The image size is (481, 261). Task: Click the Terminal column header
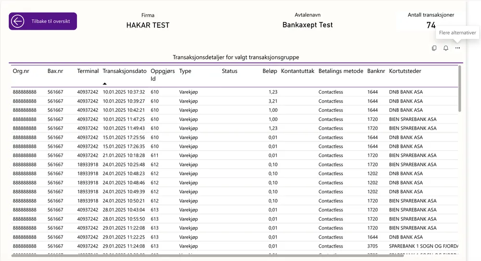[x=88, y=71]
